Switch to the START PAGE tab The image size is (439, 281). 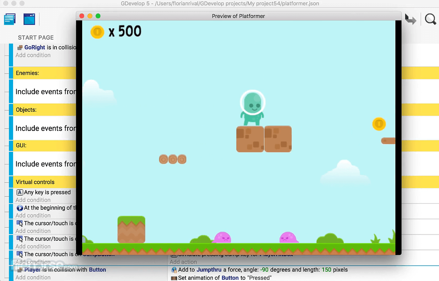pyautogui.click(x=35, y=37)
